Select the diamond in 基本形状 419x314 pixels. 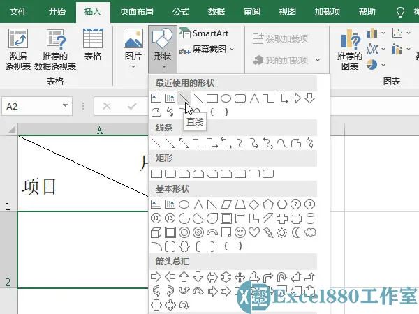254,204
